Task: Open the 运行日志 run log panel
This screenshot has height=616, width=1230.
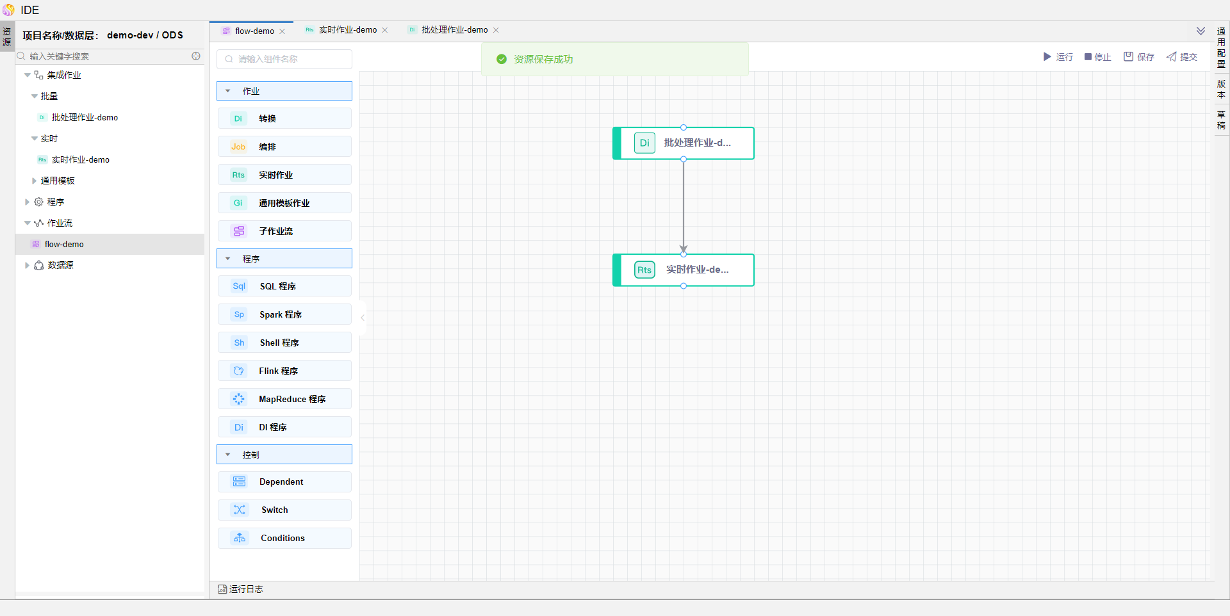Action: (241, 589)
